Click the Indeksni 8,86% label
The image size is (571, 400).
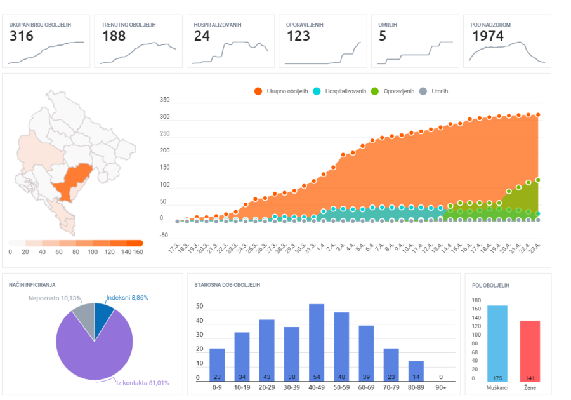(x=127, y=298)
